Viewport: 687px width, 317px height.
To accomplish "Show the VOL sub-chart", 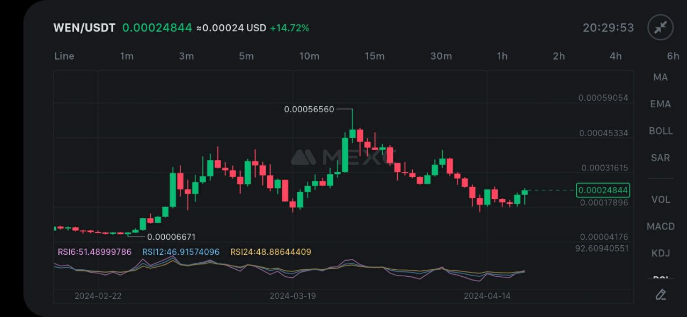I will pyautogui.click(x=660, y=200).
